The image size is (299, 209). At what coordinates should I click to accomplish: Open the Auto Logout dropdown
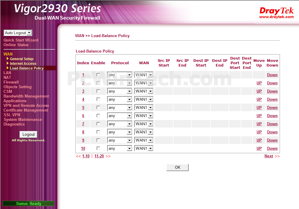click(x=18, y=33)
